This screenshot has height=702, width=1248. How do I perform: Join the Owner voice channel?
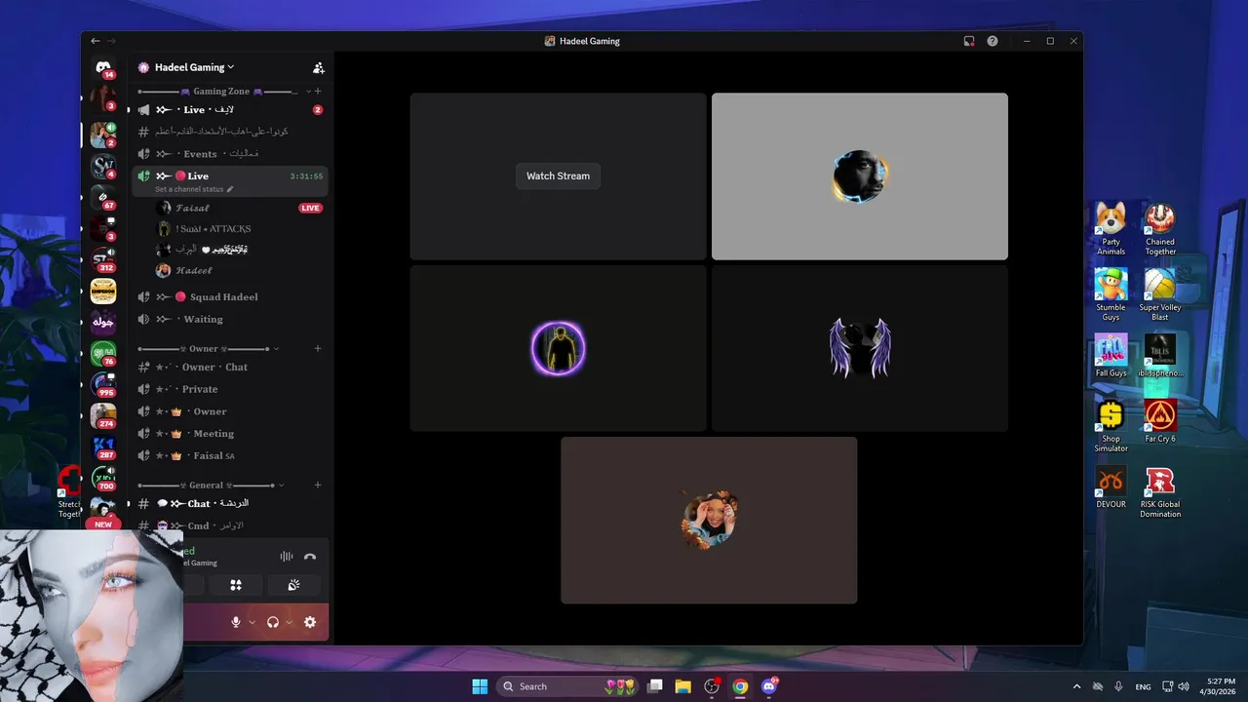coord(229,411)
